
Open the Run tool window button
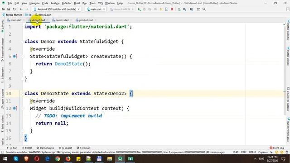pyautogui.click(x=12, y=148)
